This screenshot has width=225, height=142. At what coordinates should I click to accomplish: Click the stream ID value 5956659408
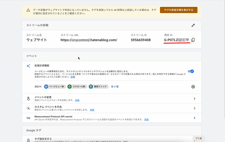point(141,40)
